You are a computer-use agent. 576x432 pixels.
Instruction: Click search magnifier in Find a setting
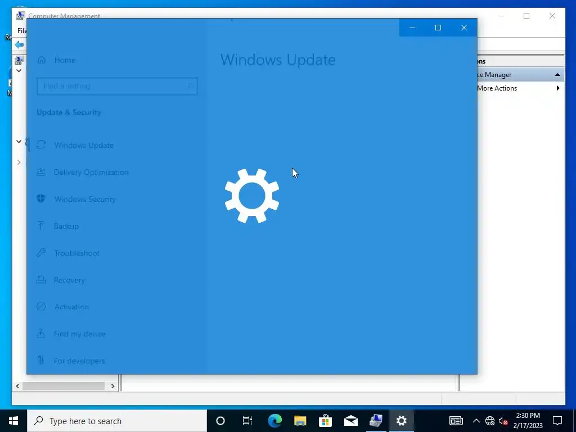point(190,86)
